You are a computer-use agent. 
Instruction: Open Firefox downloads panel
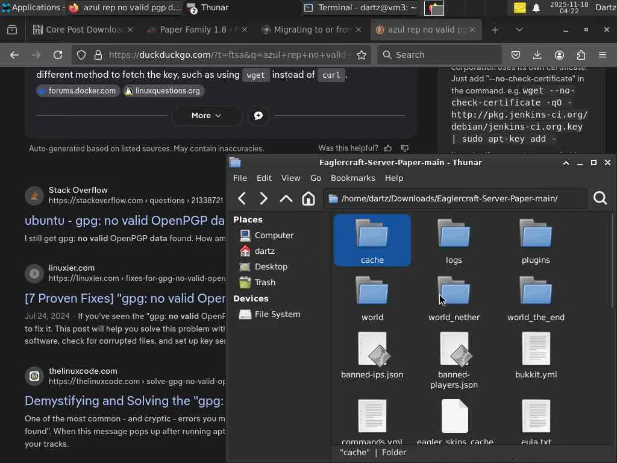click(x=537, y=55)
